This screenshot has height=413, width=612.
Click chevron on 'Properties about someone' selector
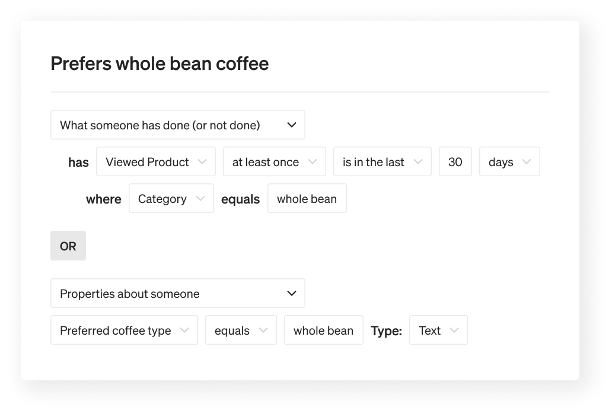coord(292,293)
